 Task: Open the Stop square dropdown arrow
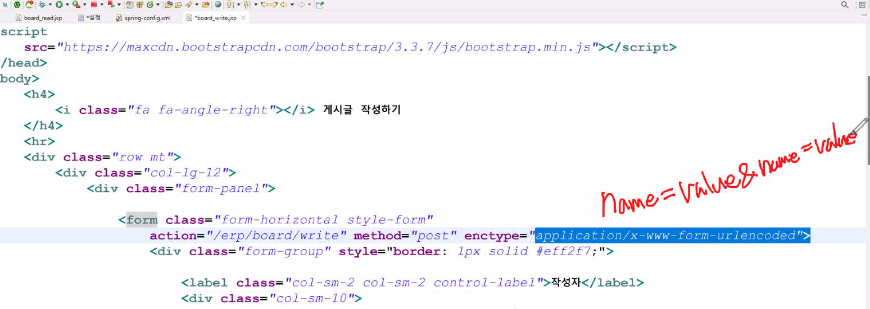point(102,4)
